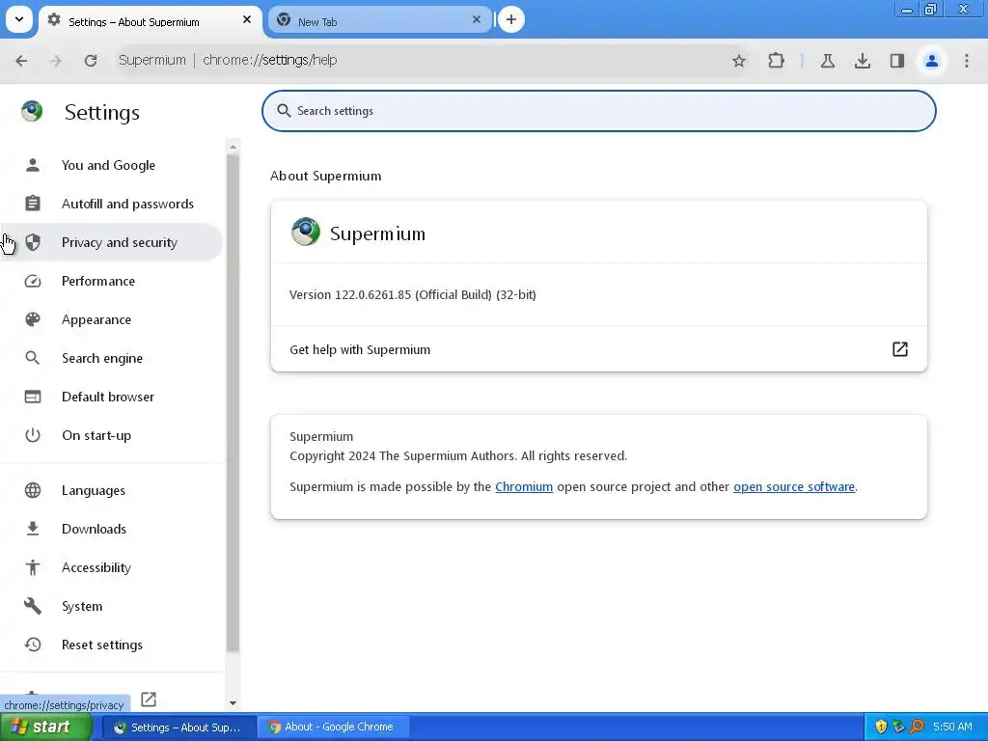This screenshot has height=741, width=988.
Task: Open Privacy and security settings
Action: point(111,242)
